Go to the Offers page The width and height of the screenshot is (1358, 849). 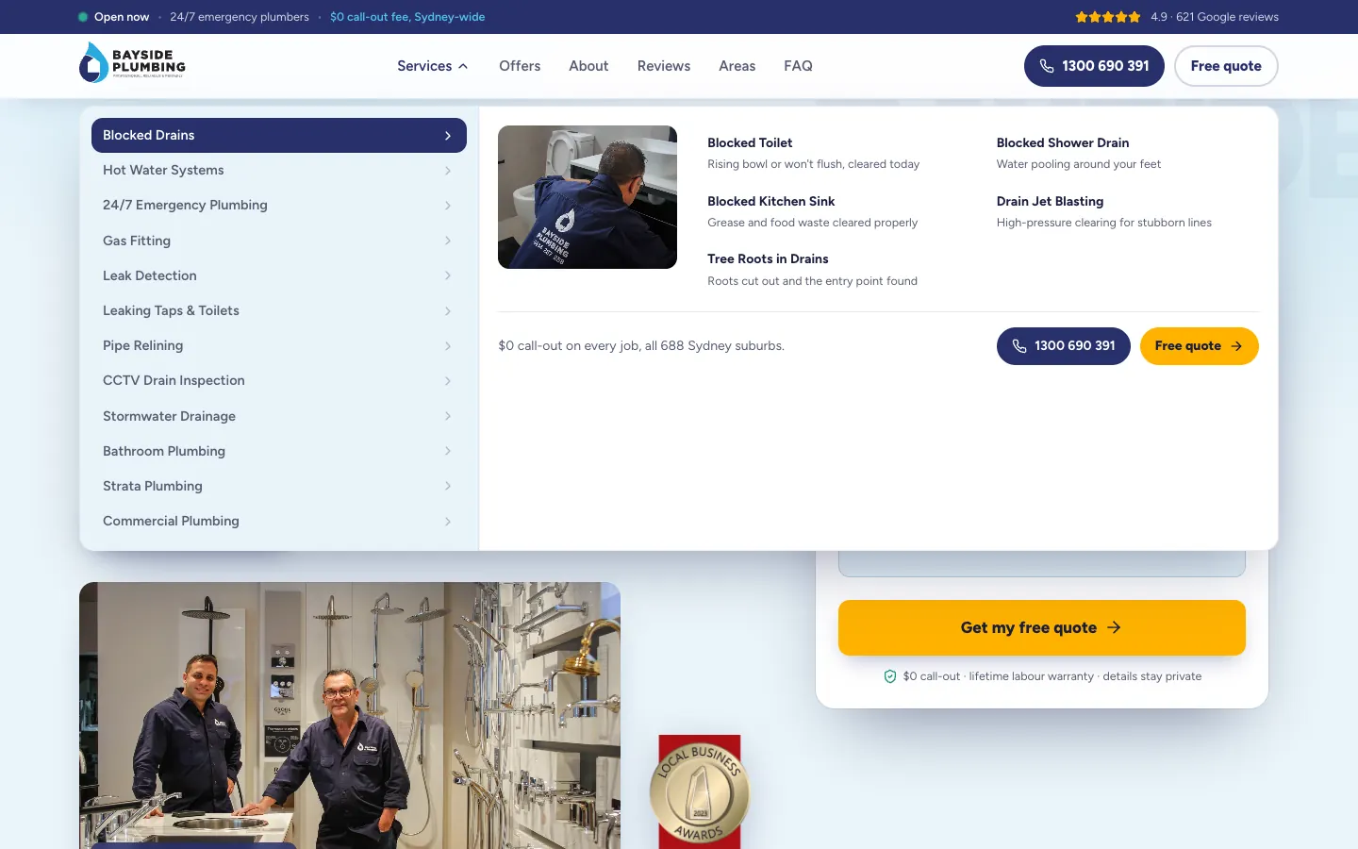click(520, 66)
